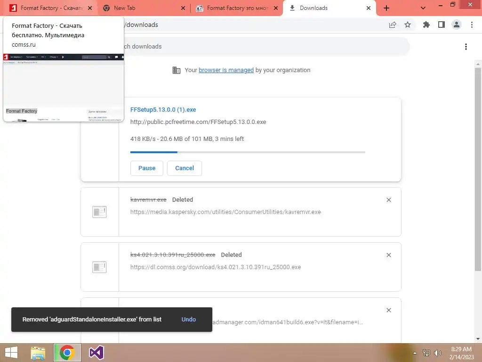Open the 'browser is managed' link
Viewport: 482px width, 362px height.
pos(226,70)
